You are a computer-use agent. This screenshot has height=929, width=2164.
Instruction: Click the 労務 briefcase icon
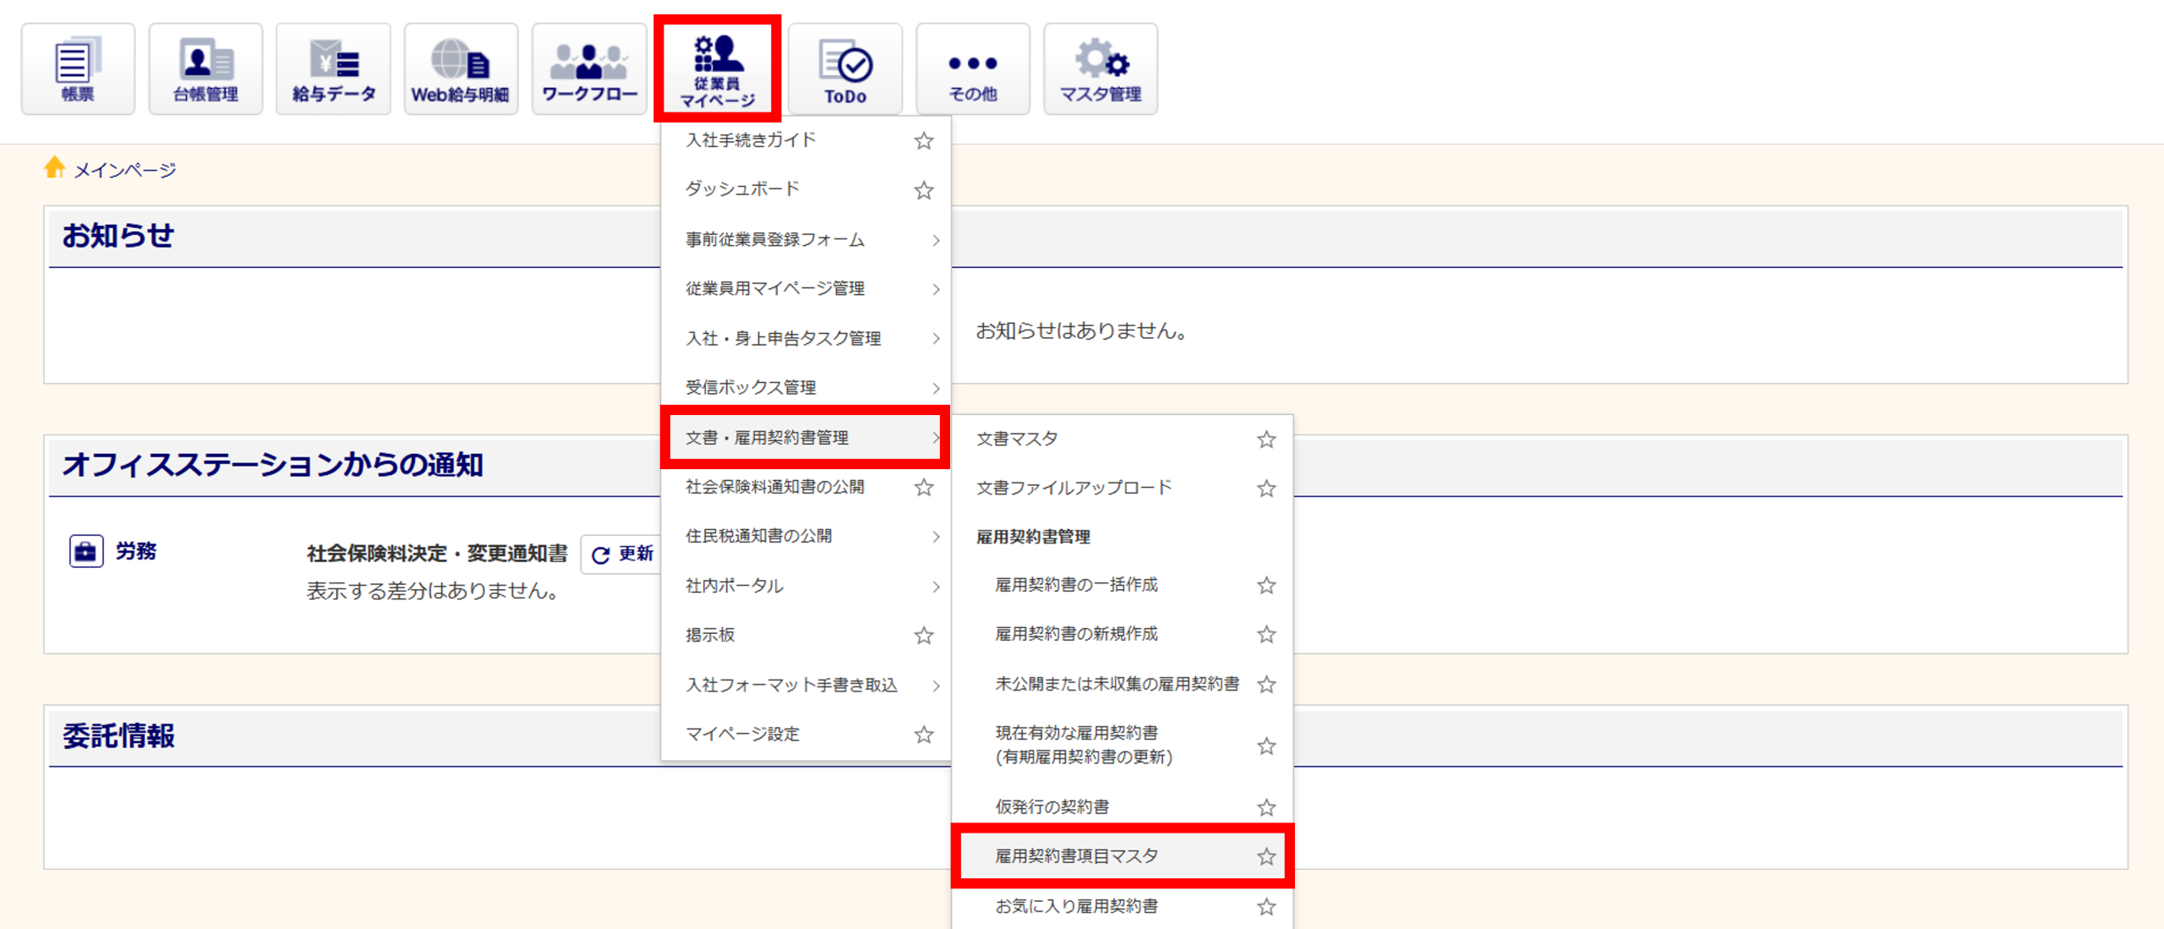pos(86,551)
